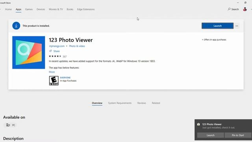Image resolution: width=252 pixels, height=142 pixels.
Task: Open the Related tab
Action: click(x=156, y=103)
